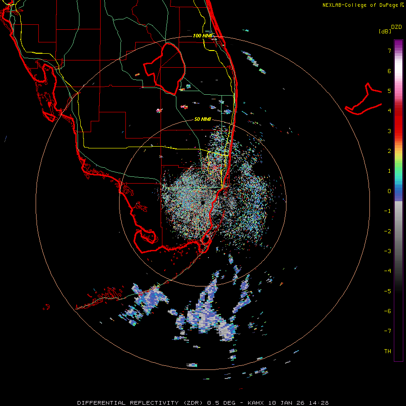This screenshot has height=406, width=406.
Task: Click the DZD product label
Action: click(x=397, y=27)
